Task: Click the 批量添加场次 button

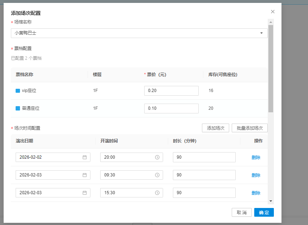Action: 250,128
